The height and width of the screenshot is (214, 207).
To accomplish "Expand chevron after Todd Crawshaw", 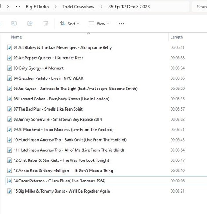I will click(102, 7).
